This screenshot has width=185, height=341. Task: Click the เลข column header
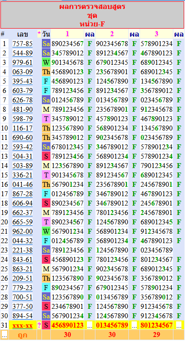(x=23, y=34)
